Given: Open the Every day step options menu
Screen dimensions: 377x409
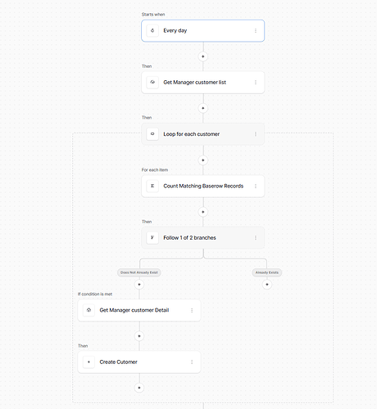Looking at the screenshot, I should [x=256, y=30].
